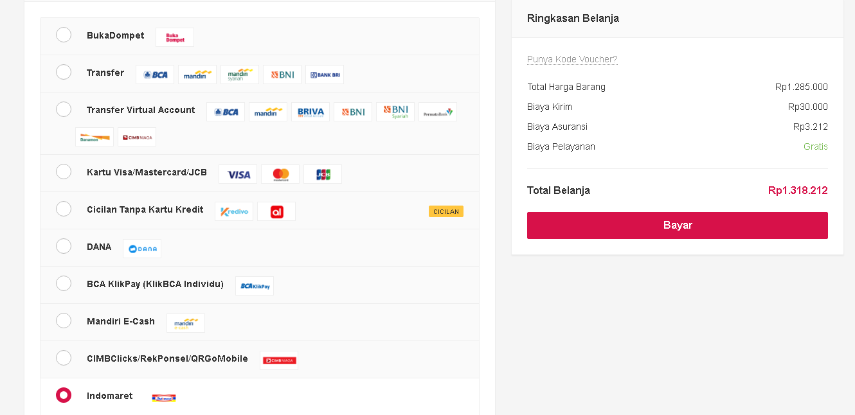Click the Mandiri logo in Transfer row
Viewport: 855px width, 415px height.
coord(197,75)
